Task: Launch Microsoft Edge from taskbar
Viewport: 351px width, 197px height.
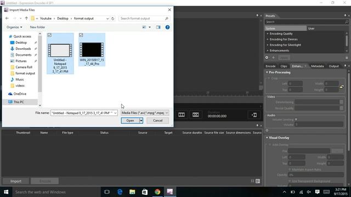Action: [120, 192]
